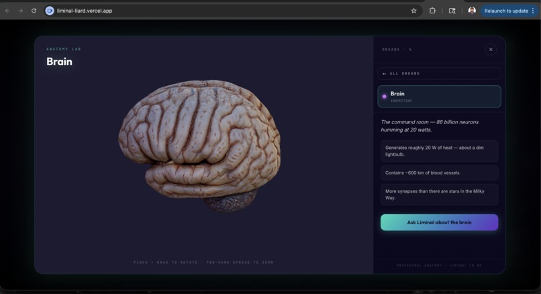Click the Inspecting status under Brain
Viewport: 541px width, 294px height.
(x=401, y=101)
